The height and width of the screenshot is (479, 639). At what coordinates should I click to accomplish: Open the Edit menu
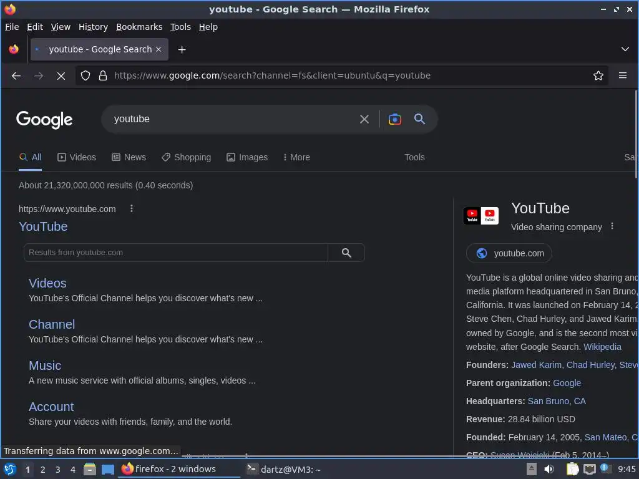pos(35,27)
